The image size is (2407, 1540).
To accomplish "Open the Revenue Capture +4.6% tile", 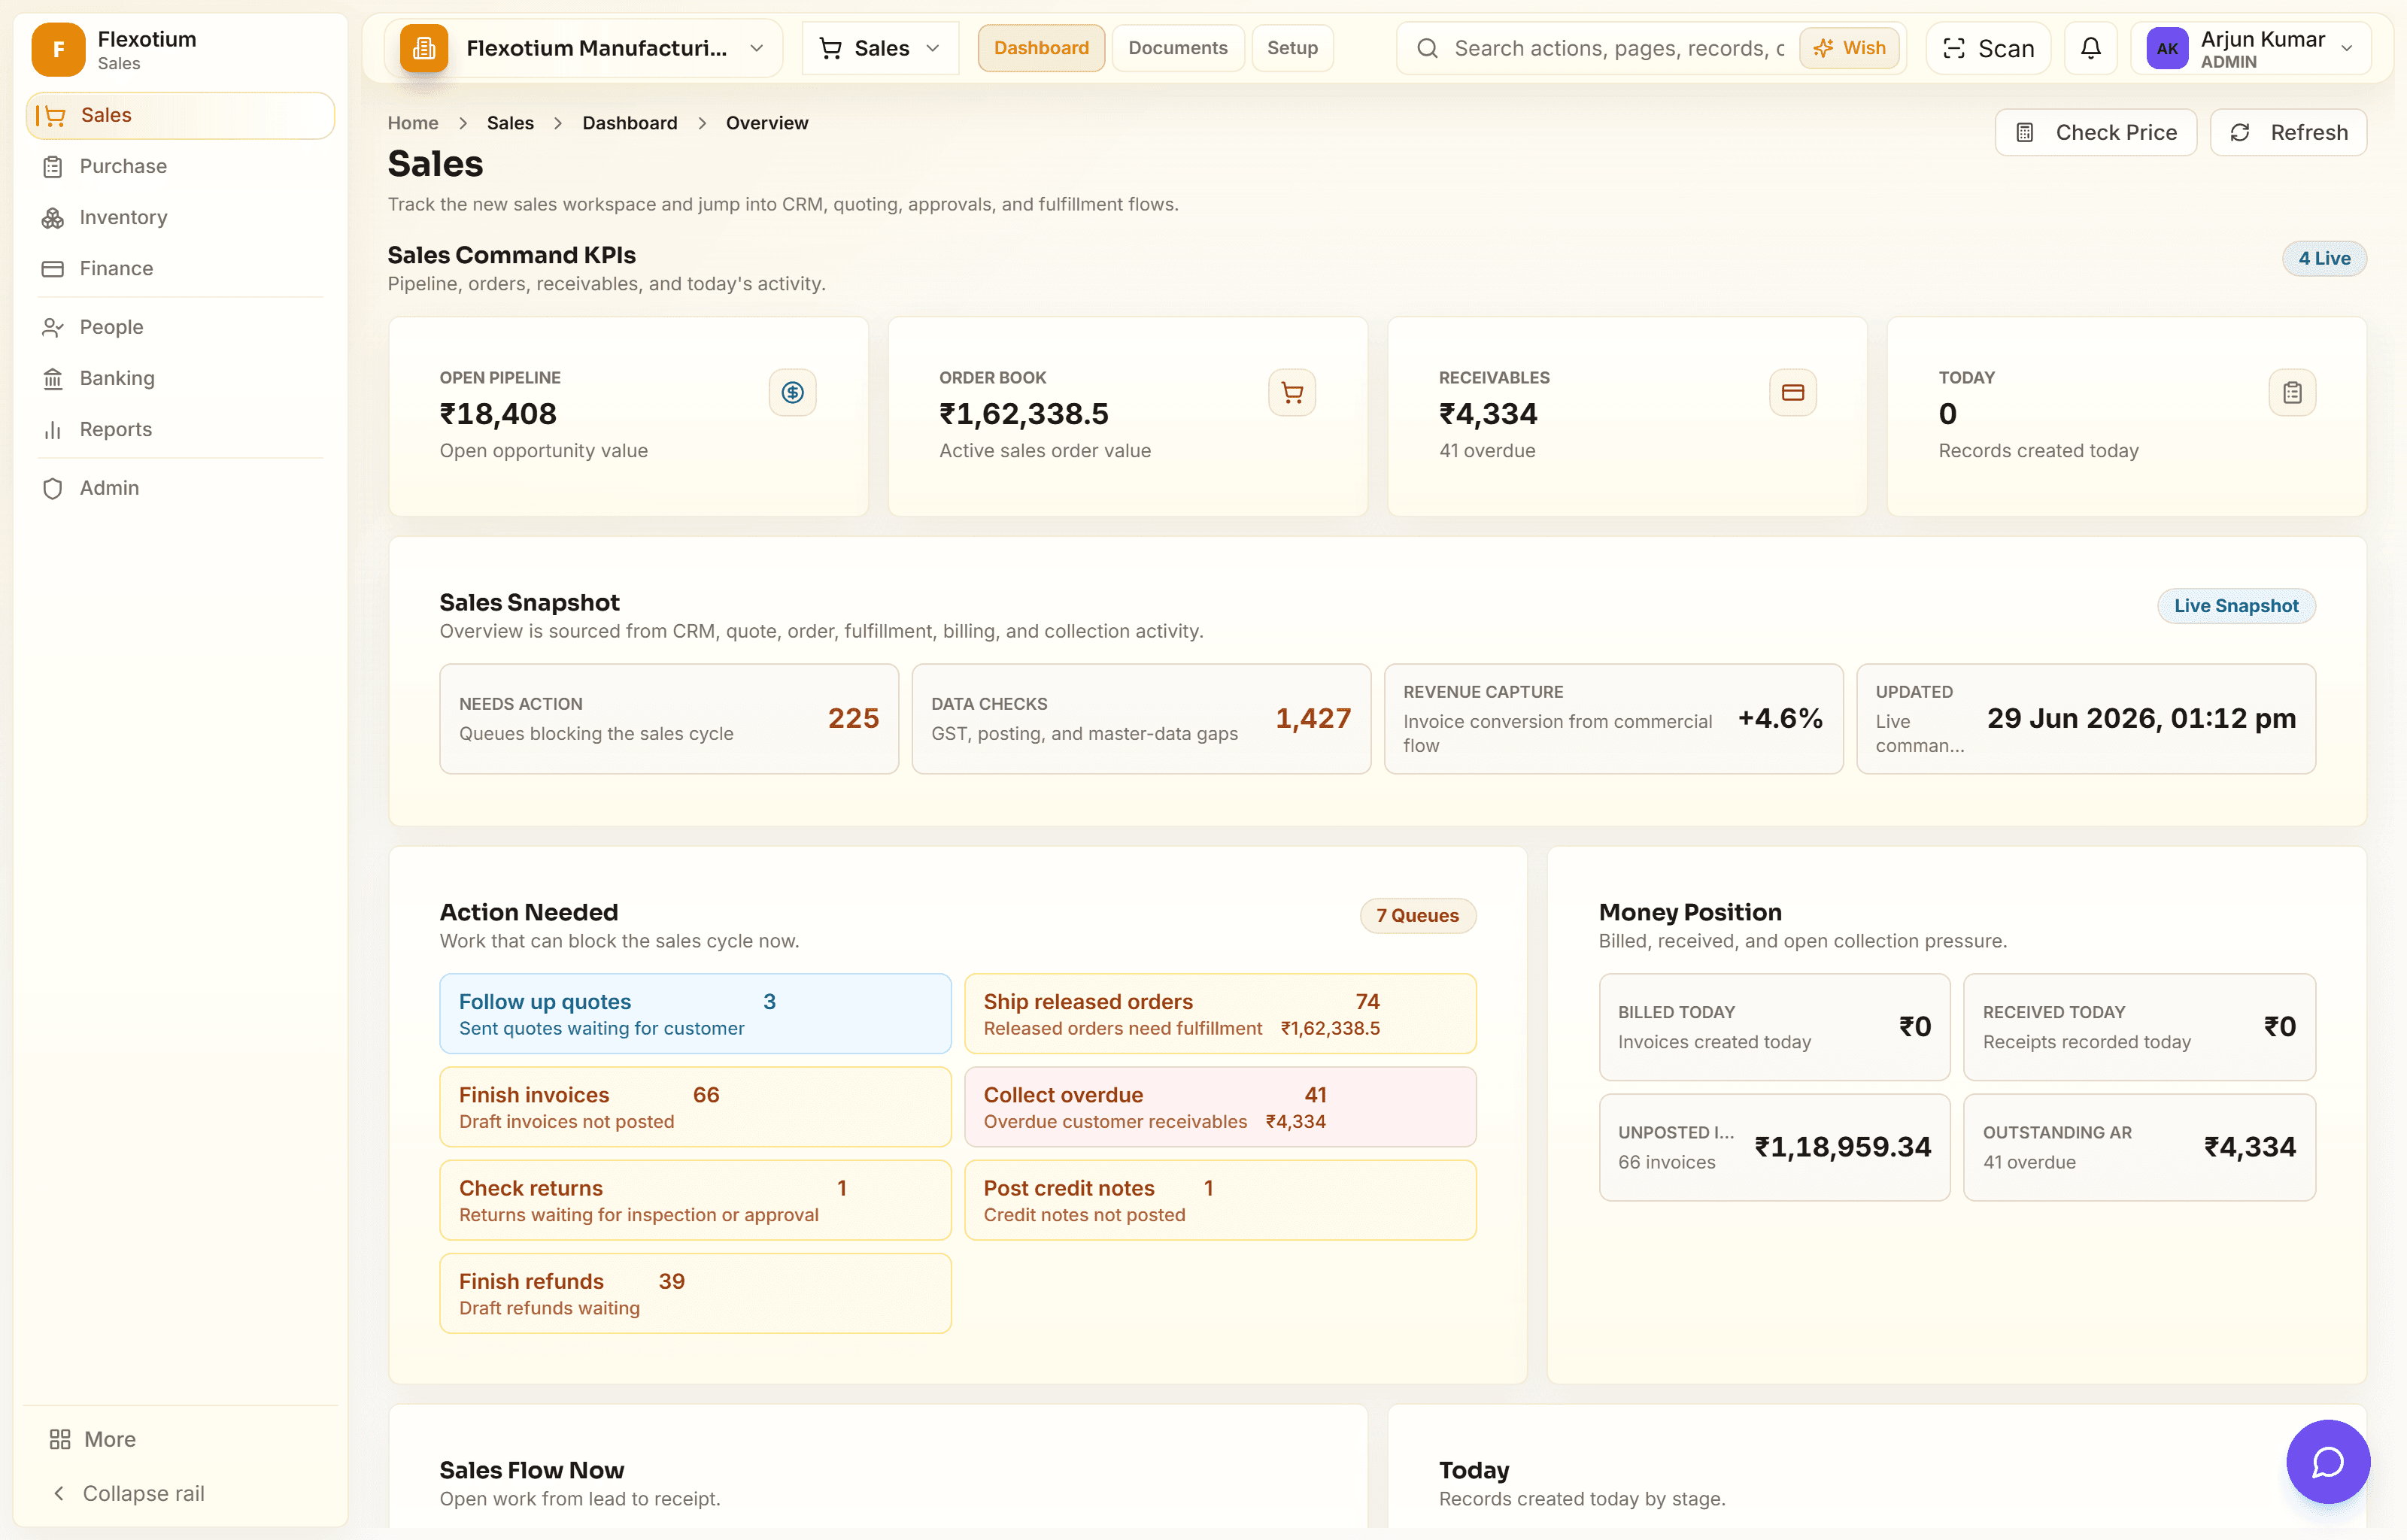I will (x=1613, y=719).
